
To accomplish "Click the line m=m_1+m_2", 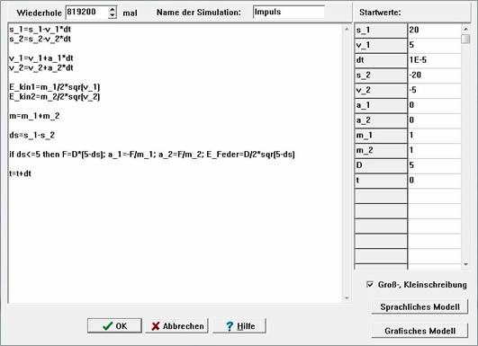I will pyautogui.click(x=34, y=116).
